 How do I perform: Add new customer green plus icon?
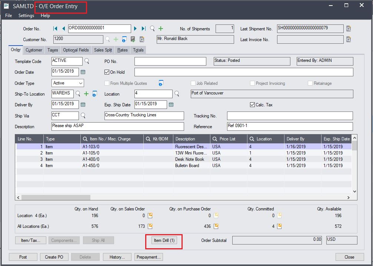(116, 39)
